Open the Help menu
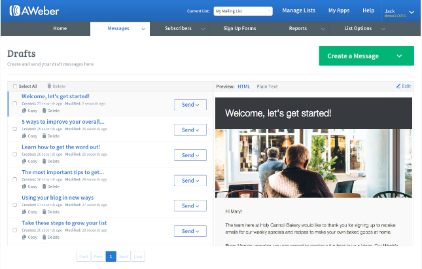The image size is (422, 269). (x=368, y=10)
